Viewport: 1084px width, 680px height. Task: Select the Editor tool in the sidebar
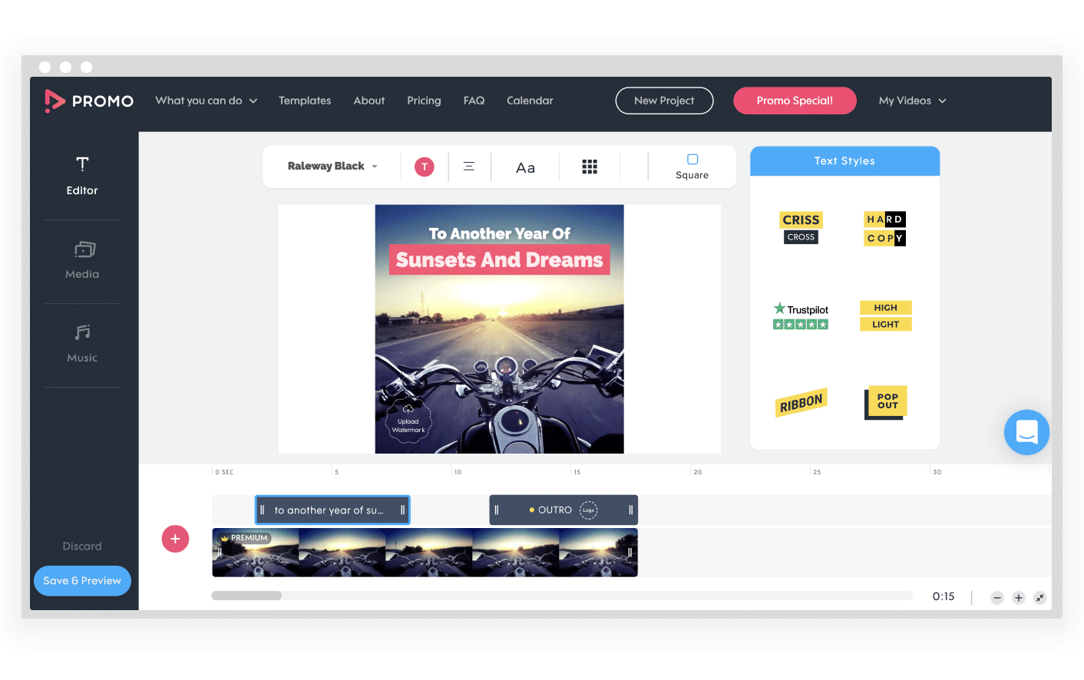pyautogui.click(x=82, y=175)
